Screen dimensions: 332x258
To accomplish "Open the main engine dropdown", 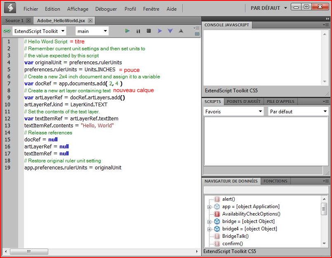I will tap(92, 31).
